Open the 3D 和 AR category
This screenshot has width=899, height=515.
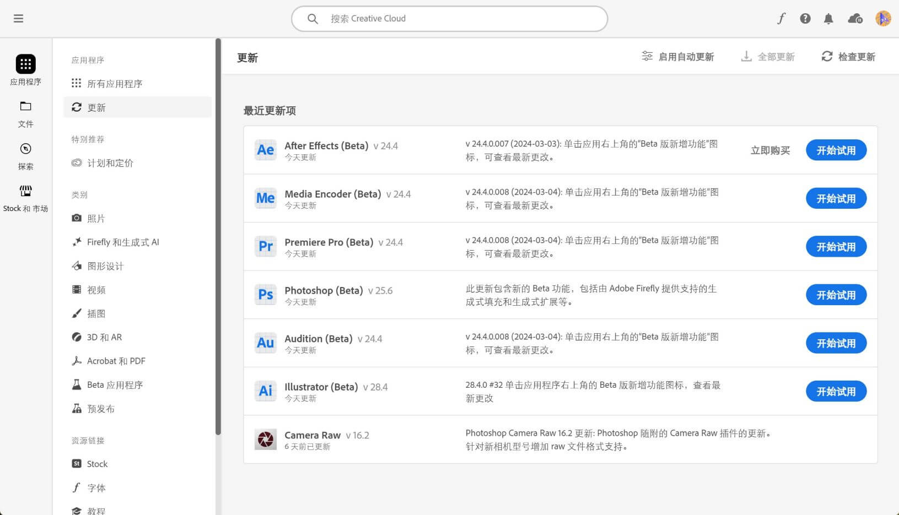[x=137, y=337]
